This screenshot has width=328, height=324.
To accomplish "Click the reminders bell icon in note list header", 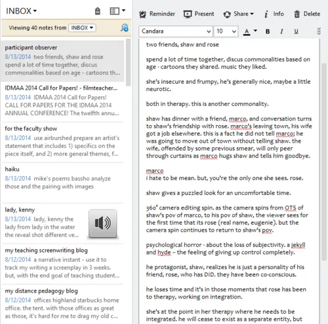I will coord(98,11).
